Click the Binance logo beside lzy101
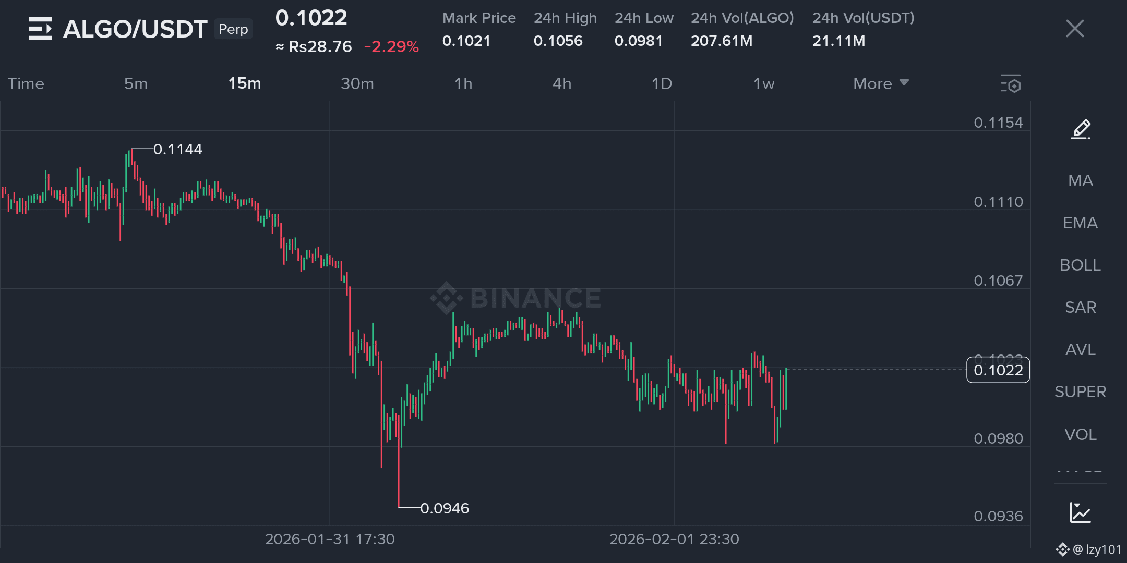The image size is (1127, 563). click(1062, 549)
